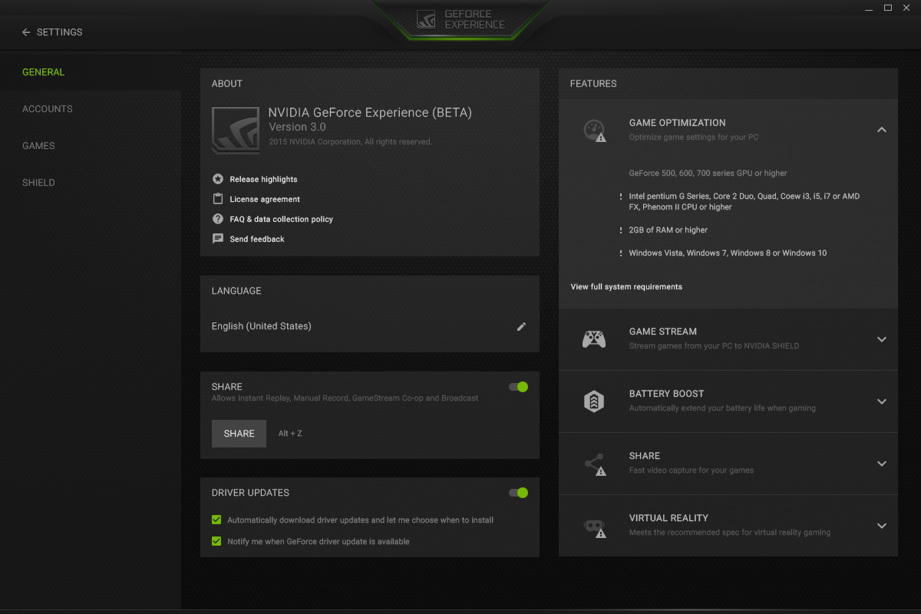
Task: Click the back arrow next to Settings
Action: point(26,32)
